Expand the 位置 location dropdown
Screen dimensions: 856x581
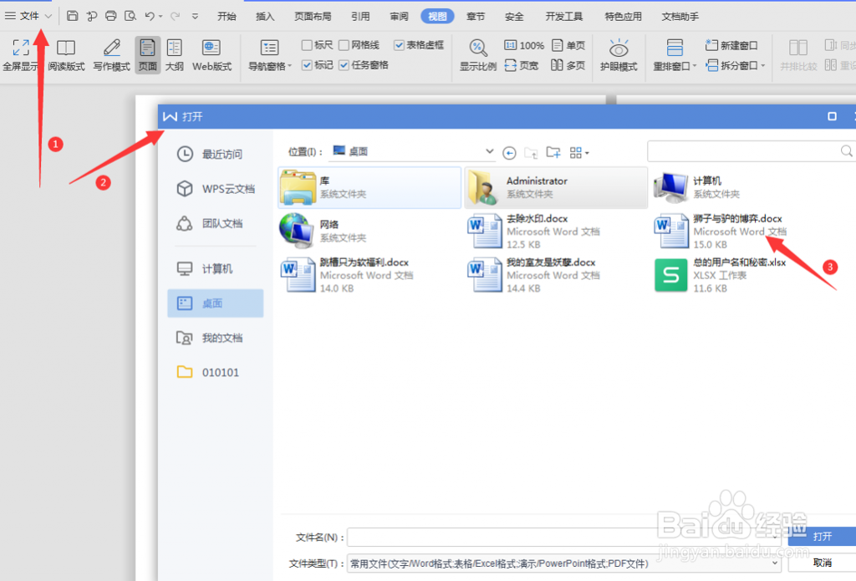[x=489, y=151]
